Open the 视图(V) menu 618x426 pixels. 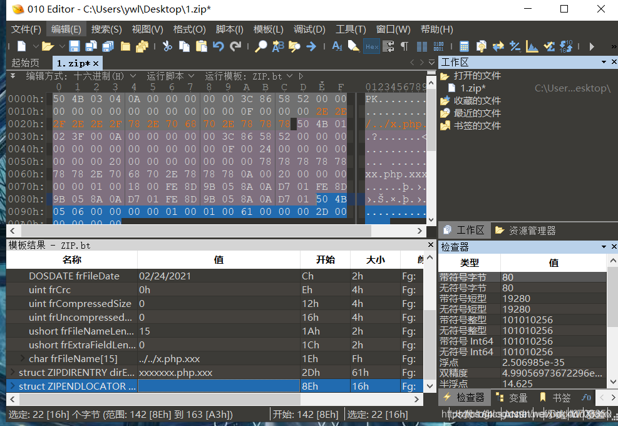tap(147, 29)
